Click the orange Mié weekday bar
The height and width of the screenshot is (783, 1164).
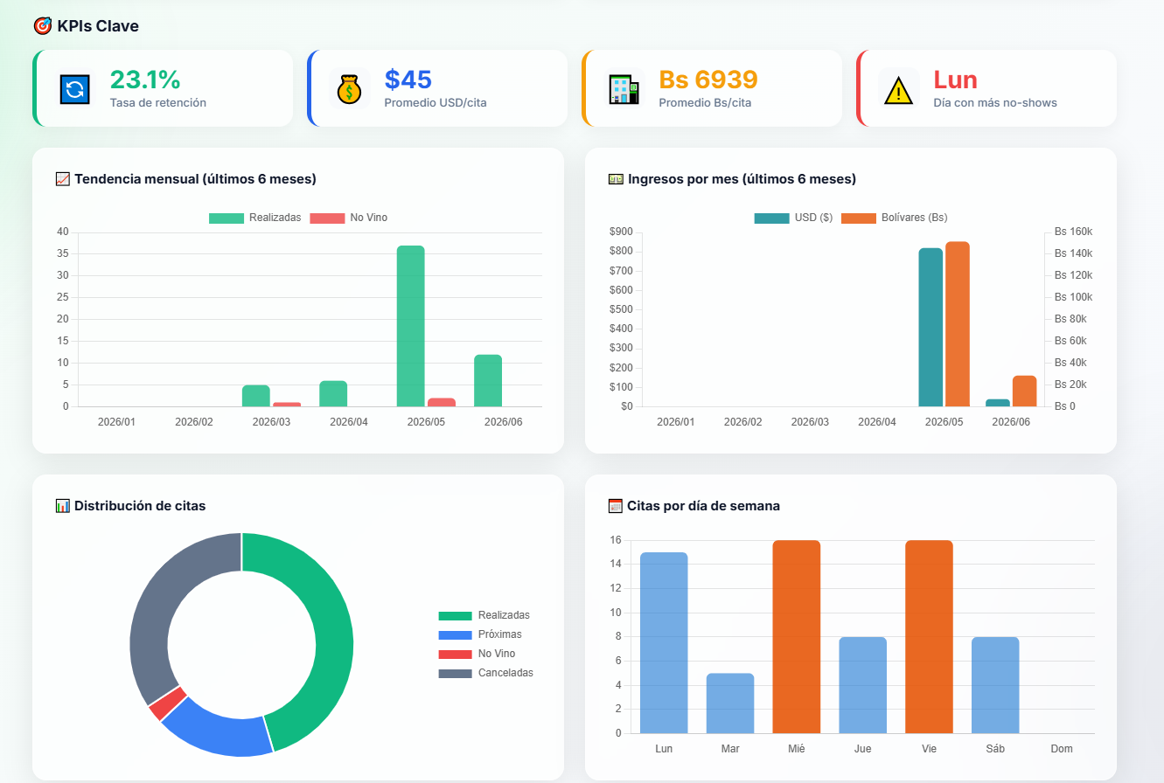tap(797, 636)
